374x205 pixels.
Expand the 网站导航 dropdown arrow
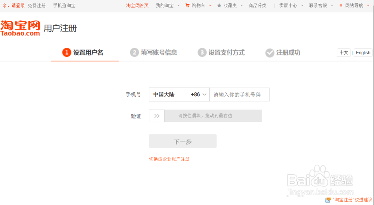tap(368, 5)
